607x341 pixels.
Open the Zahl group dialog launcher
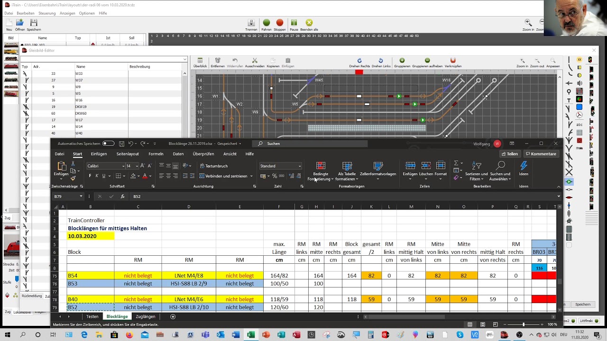click(302, 186)
